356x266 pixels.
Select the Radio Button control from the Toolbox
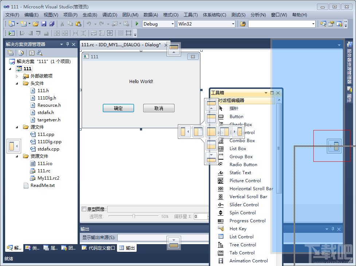[244, 164]
